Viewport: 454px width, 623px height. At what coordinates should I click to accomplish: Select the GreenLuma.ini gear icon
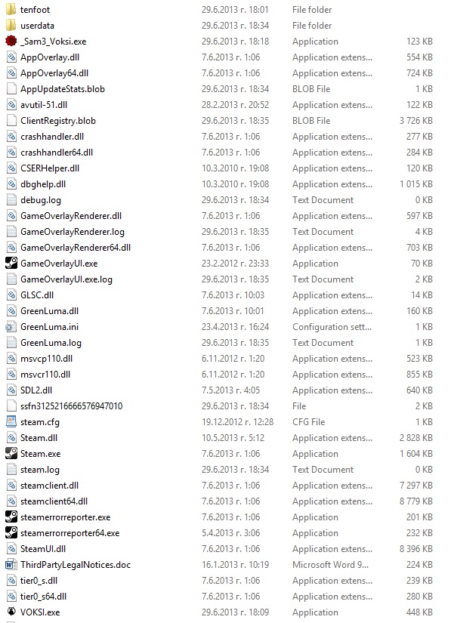(x=11, y=327)
